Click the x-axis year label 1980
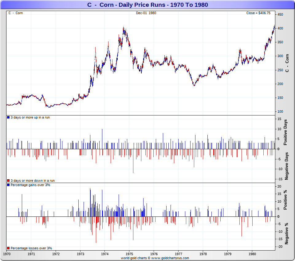Screen dimensions: 295x261 [252, 254]
